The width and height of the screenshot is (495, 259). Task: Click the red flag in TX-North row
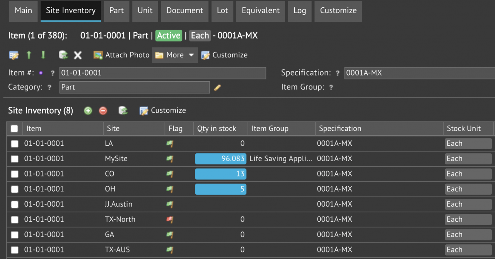pyautogui.click(x=169, y=219)
